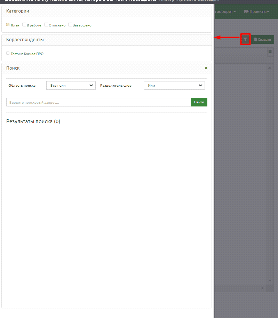Image resolution: width=278 pixels, height=318 pixels.
Task: Check the Завершено category checkbox
Action: click(70, 25)
